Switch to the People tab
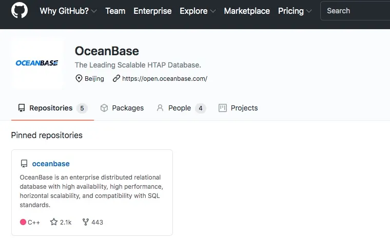Image resolution: width=390 pixels, height=244 pixels. [x=181, y=108]
